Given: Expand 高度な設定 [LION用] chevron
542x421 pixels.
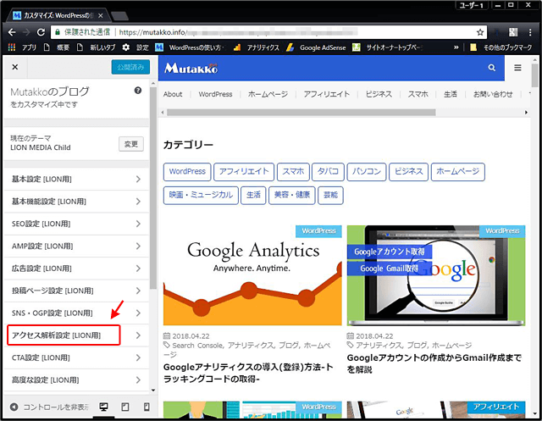Looking at the screenshot, I should tap(138, 379).
